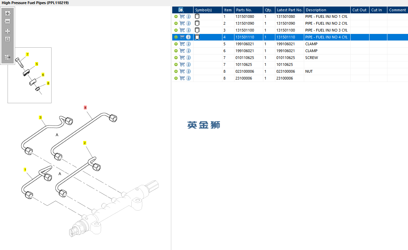Click the Cut Out column header
408x250 pixels.
[360, 10]
